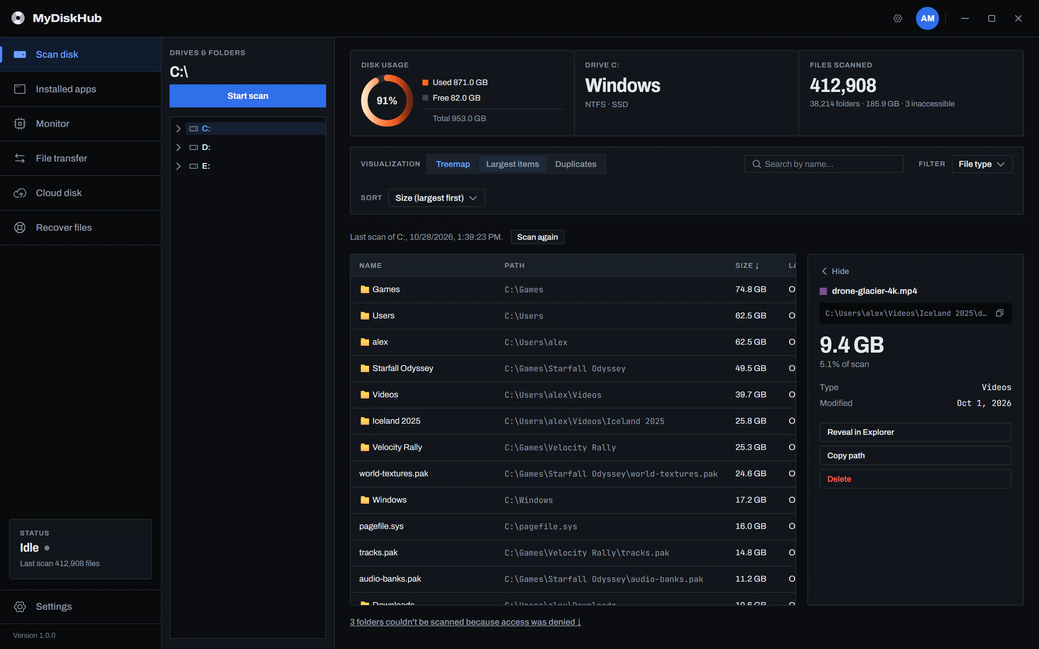Screen dimensions: 1039x649
Task: Switch to Largest items view
Action: (x=512, y=164)
